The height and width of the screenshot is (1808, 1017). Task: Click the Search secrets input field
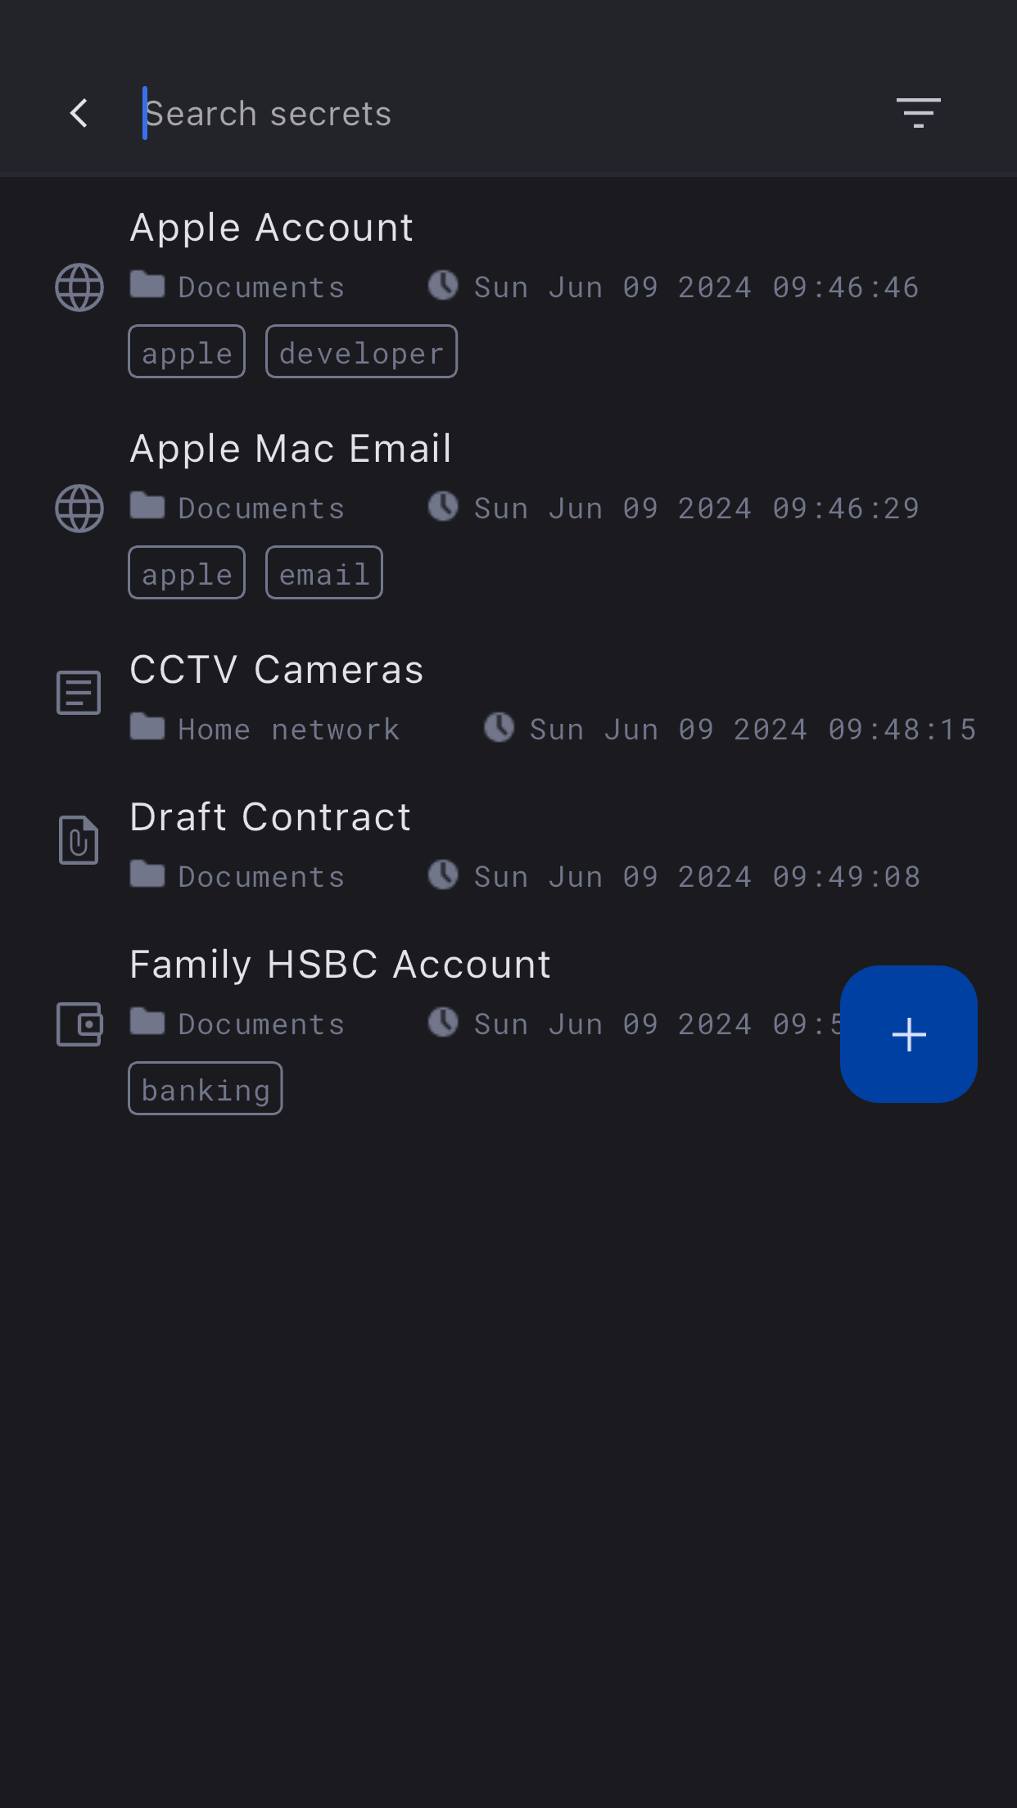(x=491, y=114)
